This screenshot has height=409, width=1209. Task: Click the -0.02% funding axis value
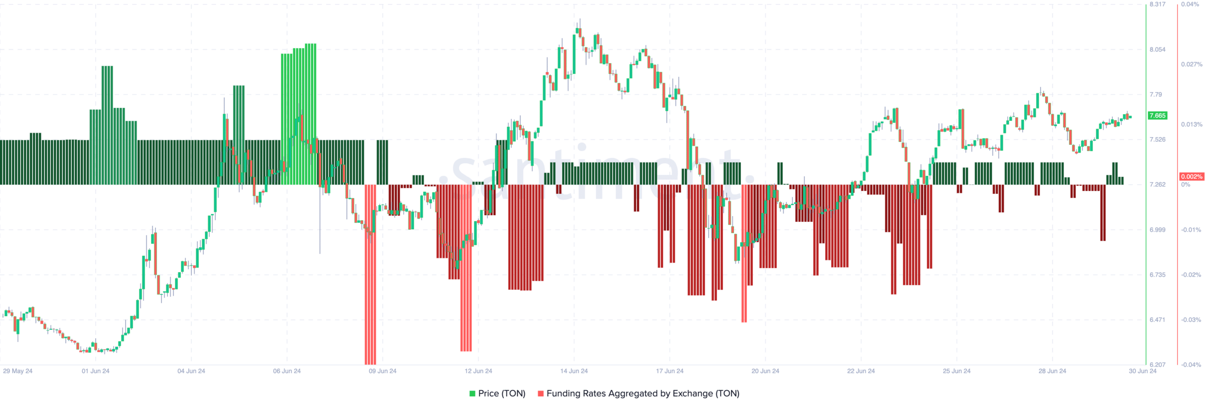coord(1191,275)
